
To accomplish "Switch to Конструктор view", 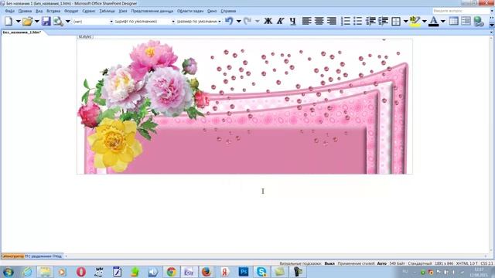I will 12,256.
